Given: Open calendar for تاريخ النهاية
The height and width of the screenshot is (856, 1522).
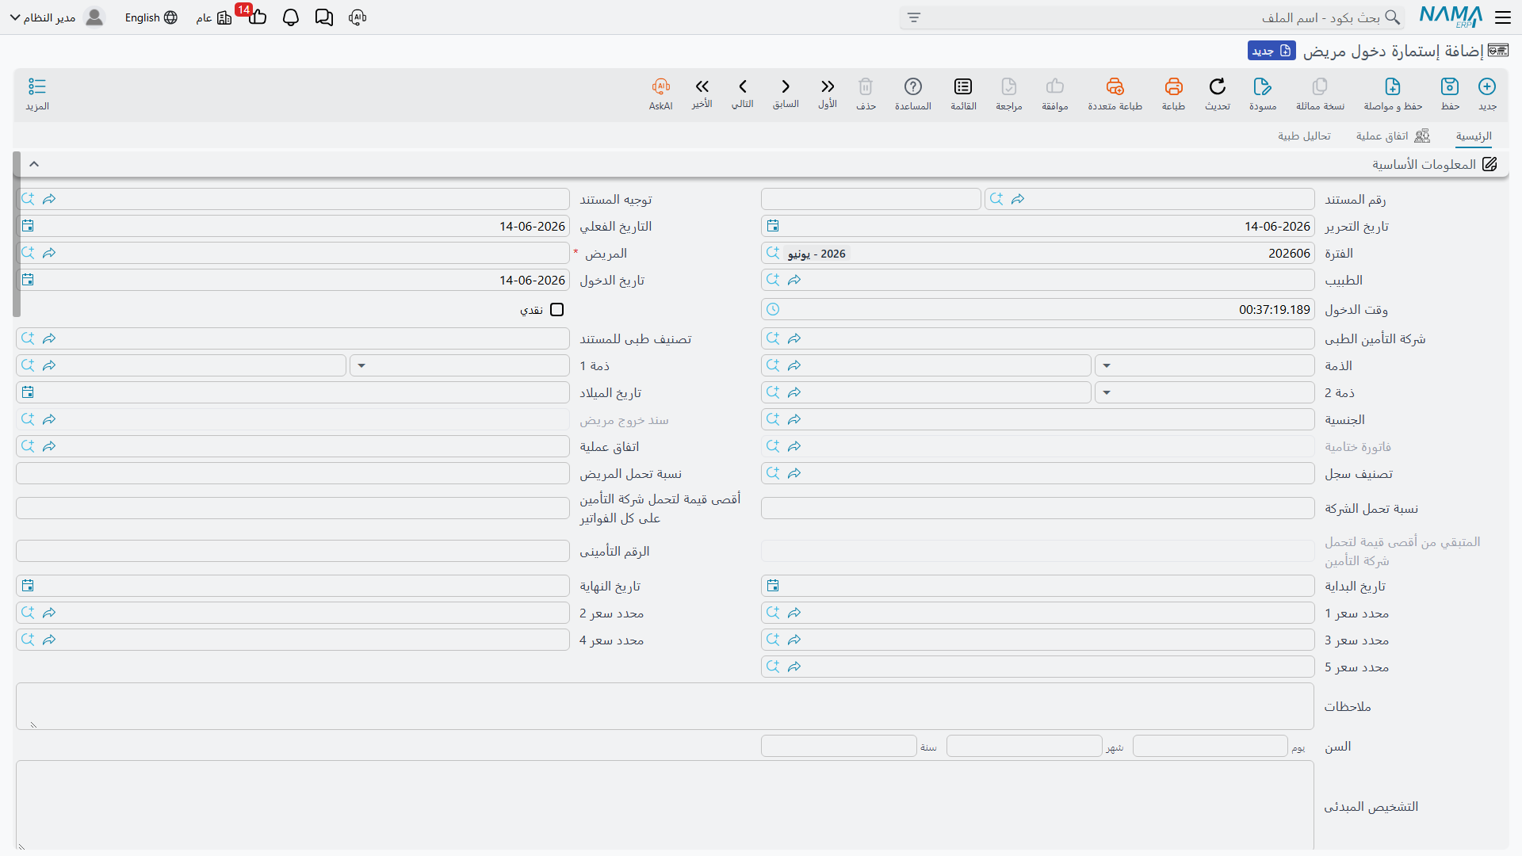Looking at the screenshot, I should coord(28,586).
